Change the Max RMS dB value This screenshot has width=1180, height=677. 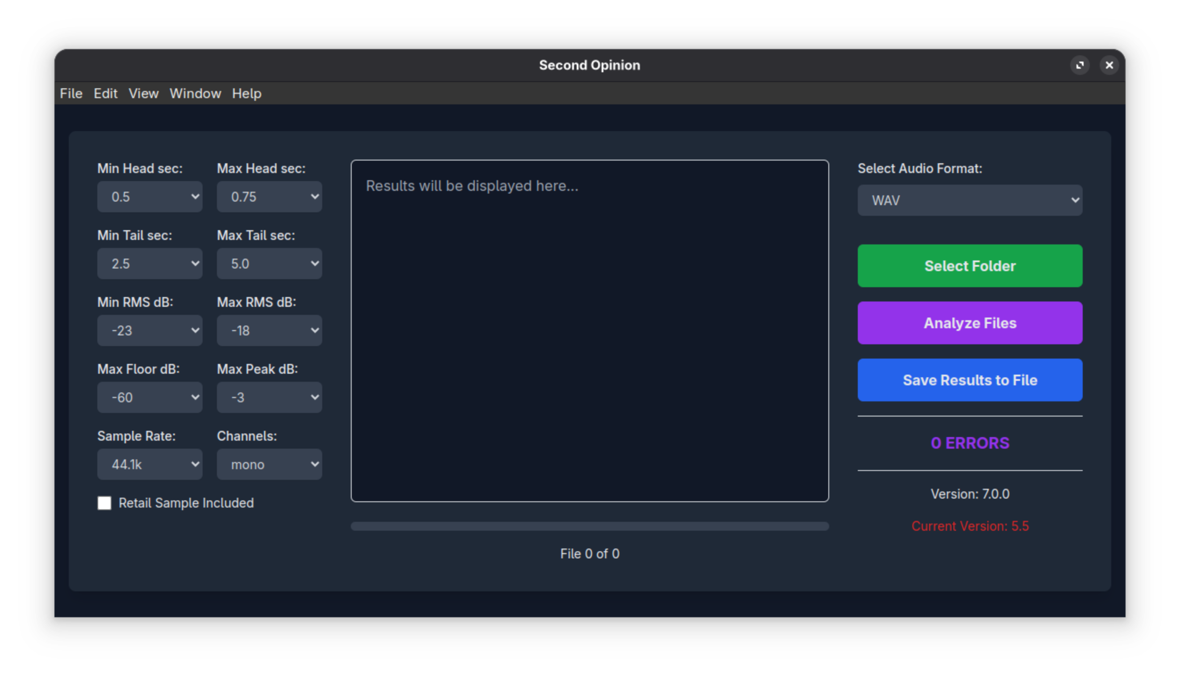[269, 330]
